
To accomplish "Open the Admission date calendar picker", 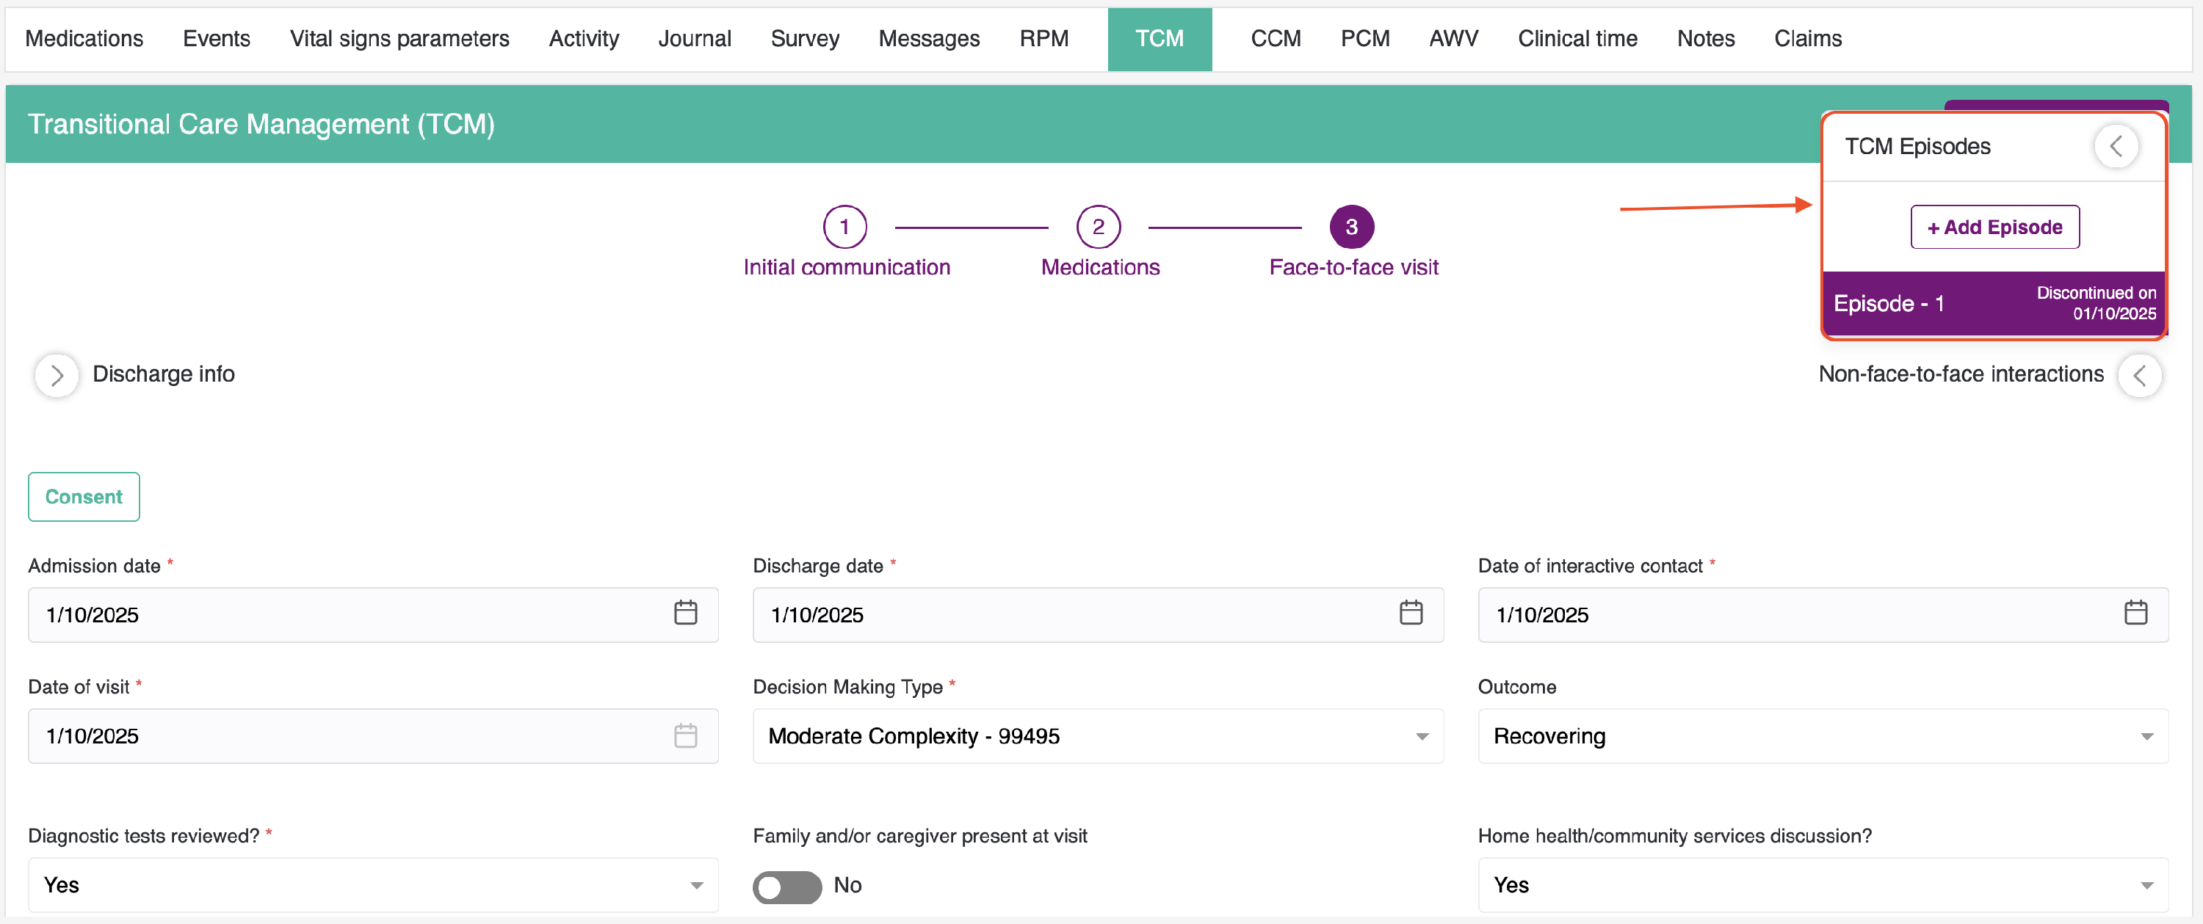I will coord(685,613).
